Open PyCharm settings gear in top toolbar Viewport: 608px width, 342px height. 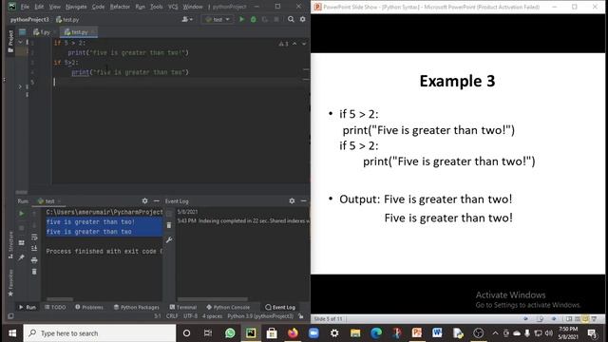click(x=302, y=19)
